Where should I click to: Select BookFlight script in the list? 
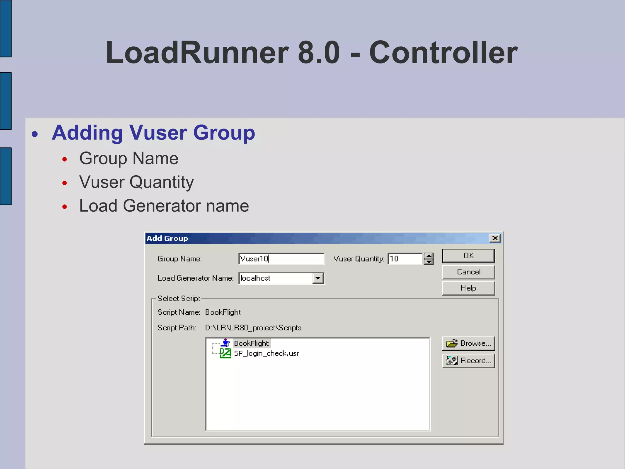click(x=251, y=343)
